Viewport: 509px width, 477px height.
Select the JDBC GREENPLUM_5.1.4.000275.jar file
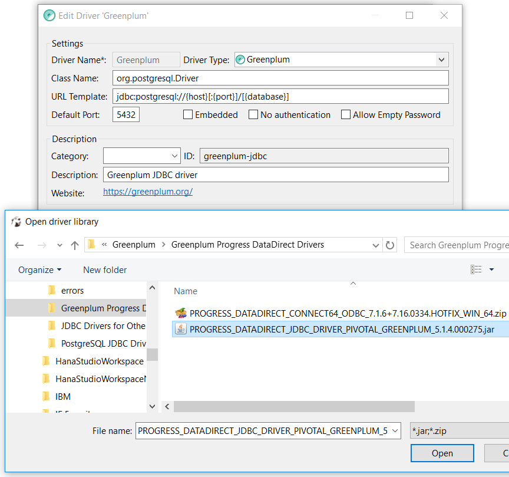342,330
